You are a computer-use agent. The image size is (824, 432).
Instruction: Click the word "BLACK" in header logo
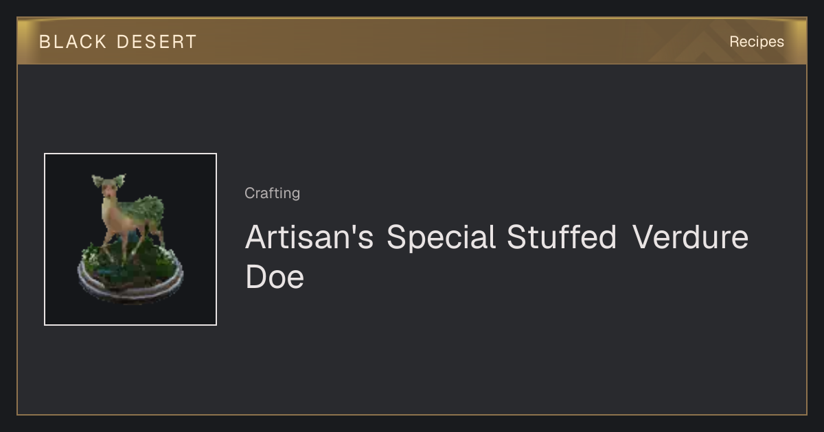coord(73,42)
